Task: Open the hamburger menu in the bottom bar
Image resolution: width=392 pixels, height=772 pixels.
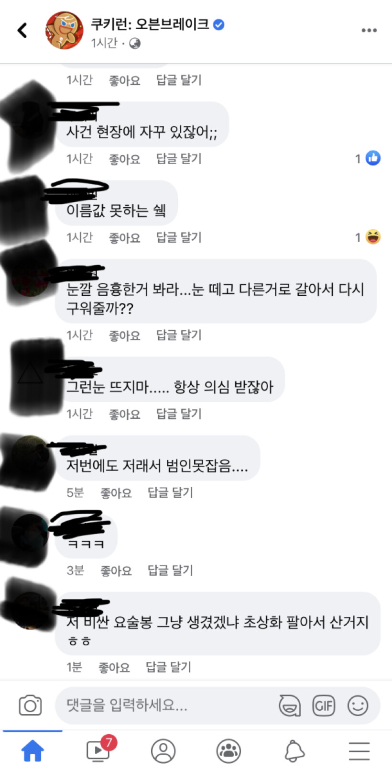Action: (x=359, y=751)
